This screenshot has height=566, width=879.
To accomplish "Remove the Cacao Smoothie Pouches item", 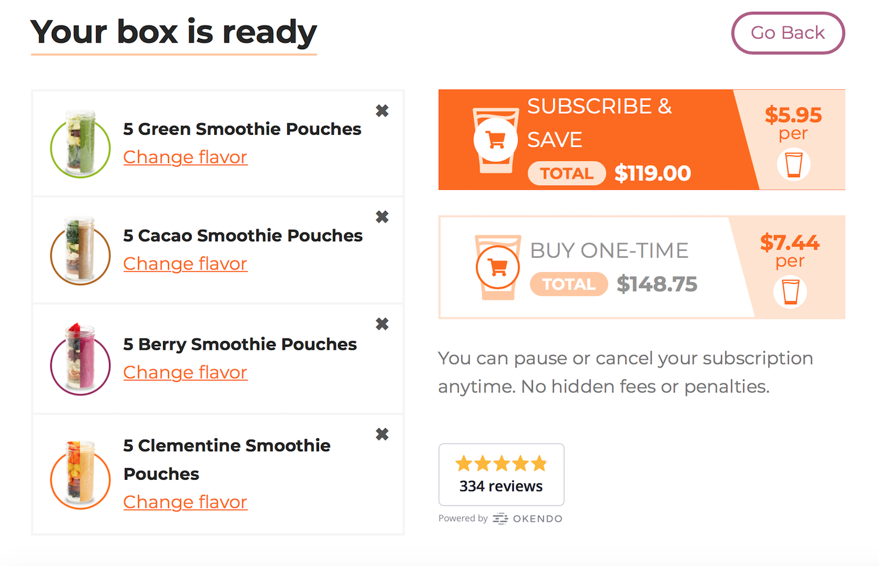I will coord(382,217).
